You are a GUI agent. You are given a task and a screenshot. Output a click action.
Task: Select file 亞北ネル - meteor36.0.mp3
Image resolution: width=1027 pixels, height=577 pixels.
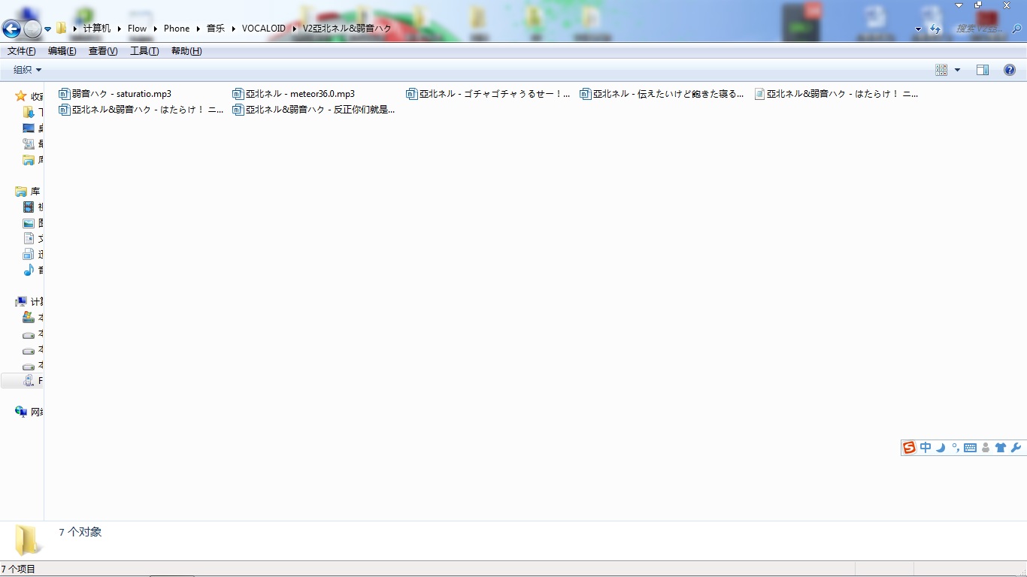click(293, 94)
